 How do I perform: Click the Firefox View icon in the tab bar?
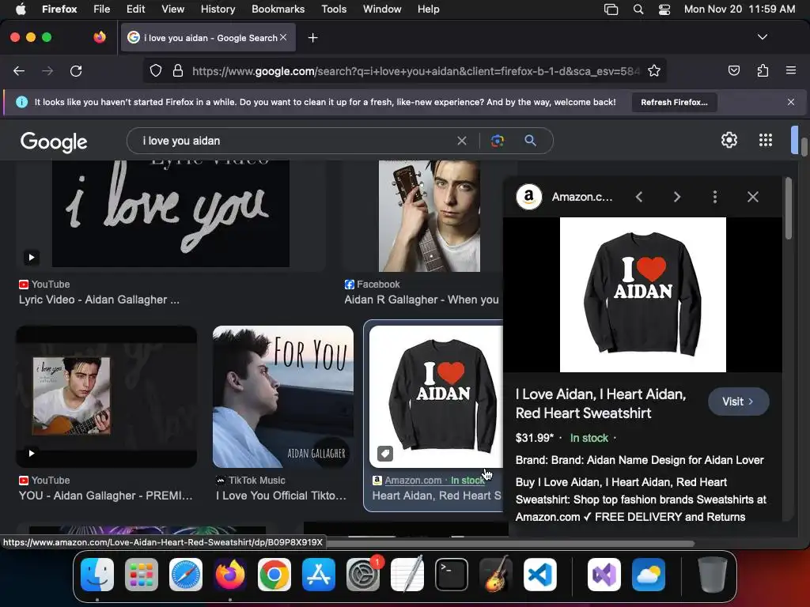click(100, 37)
